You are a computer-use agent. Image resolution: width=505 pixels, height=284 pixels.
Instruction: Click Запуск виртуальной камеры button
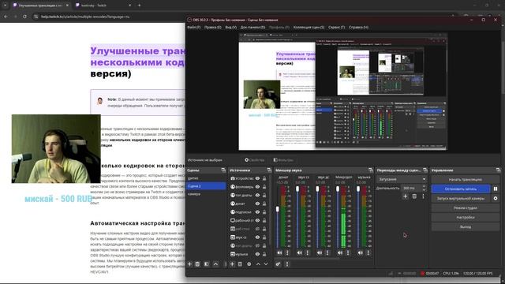coord(461,198)
